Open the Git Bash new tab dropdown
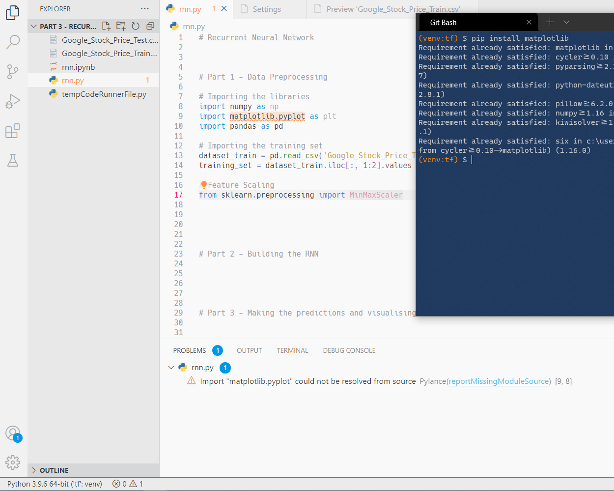The height and width of the screenshot is (491, 614). pos(566,22)
